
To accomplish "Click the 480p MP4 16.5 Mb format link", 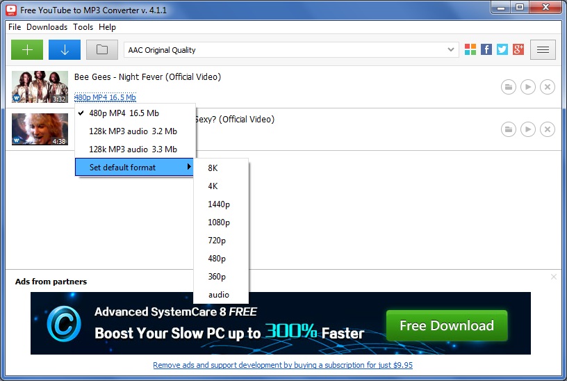I will click(105, 97).
